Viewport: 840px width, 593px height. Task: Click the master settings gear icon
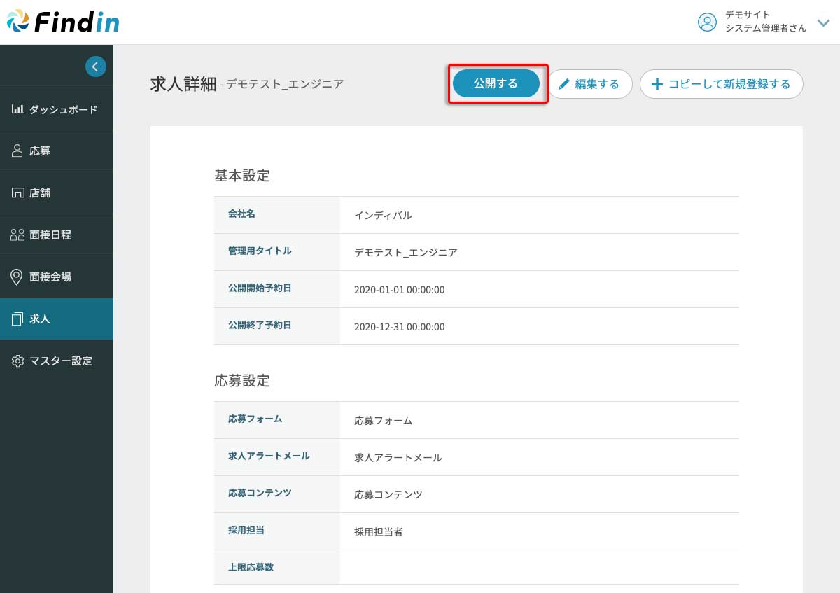(17, 361)
